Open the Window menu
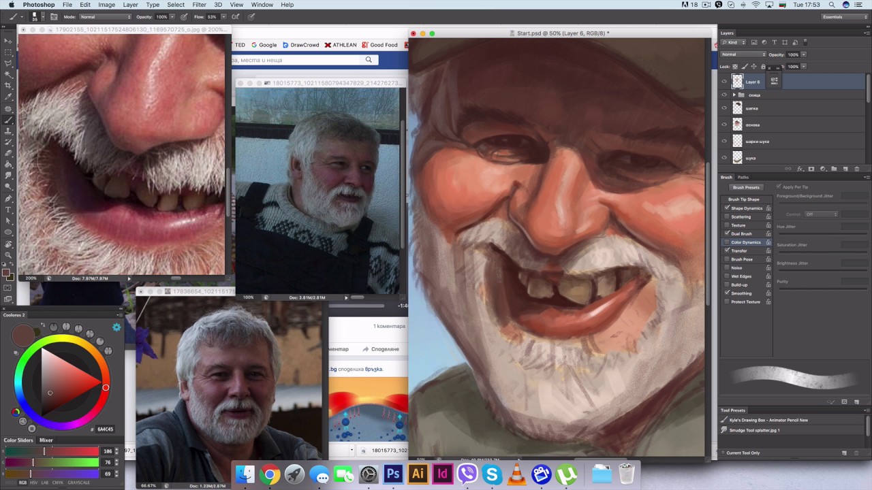Screen dimensions: 872x490 click(x=262, y=5)
